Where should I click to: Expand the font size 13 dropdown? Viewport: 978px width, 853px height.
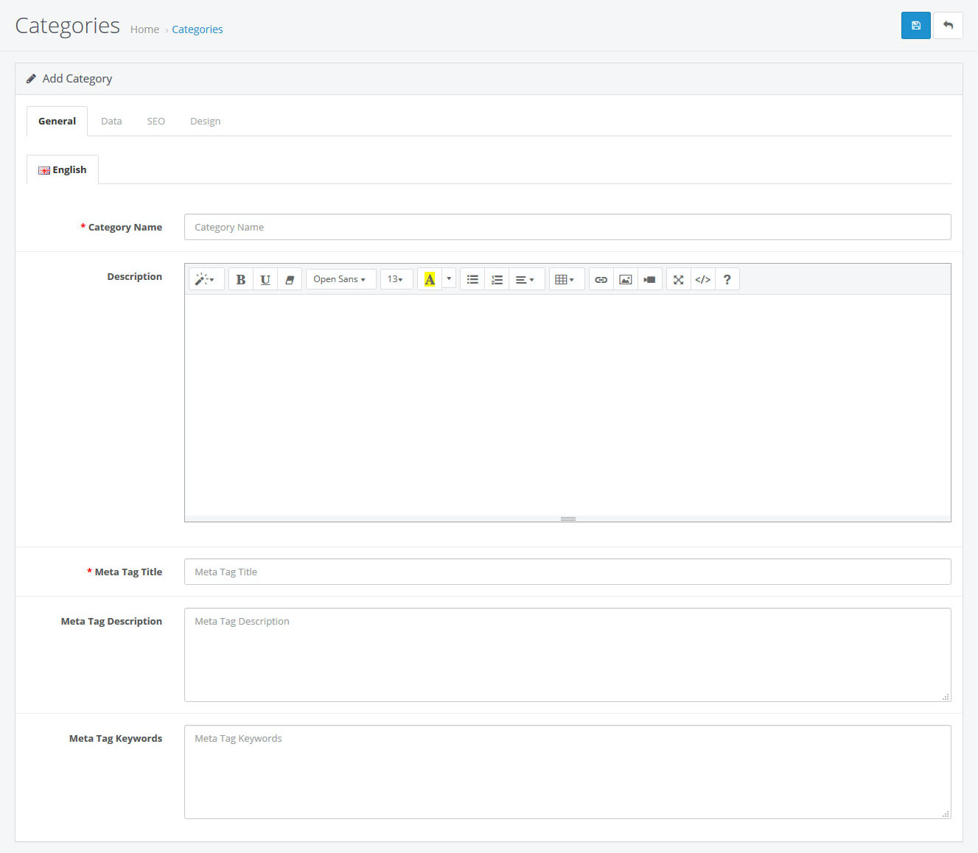tap(396, 280)
